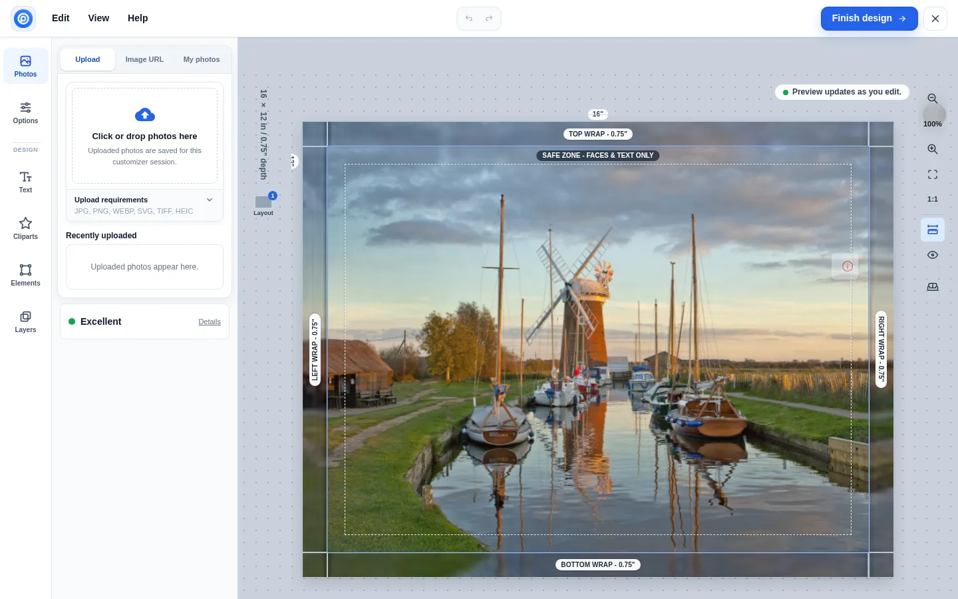Open the Photos panel in the sidebar
This screenshot has width=958, height=599.
pyautogui.click(x=25, y=66)
